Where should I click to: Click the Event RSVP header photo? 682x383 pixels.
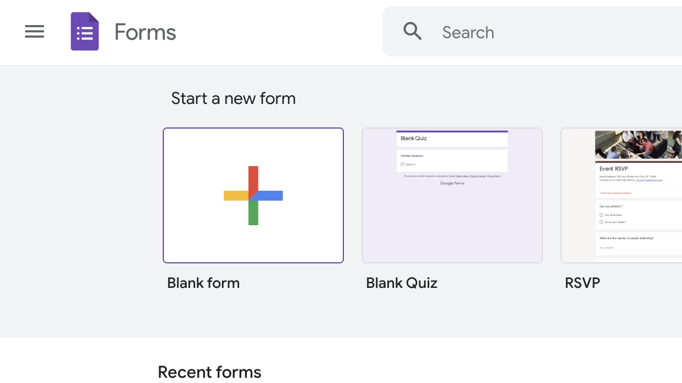point(639,144)
